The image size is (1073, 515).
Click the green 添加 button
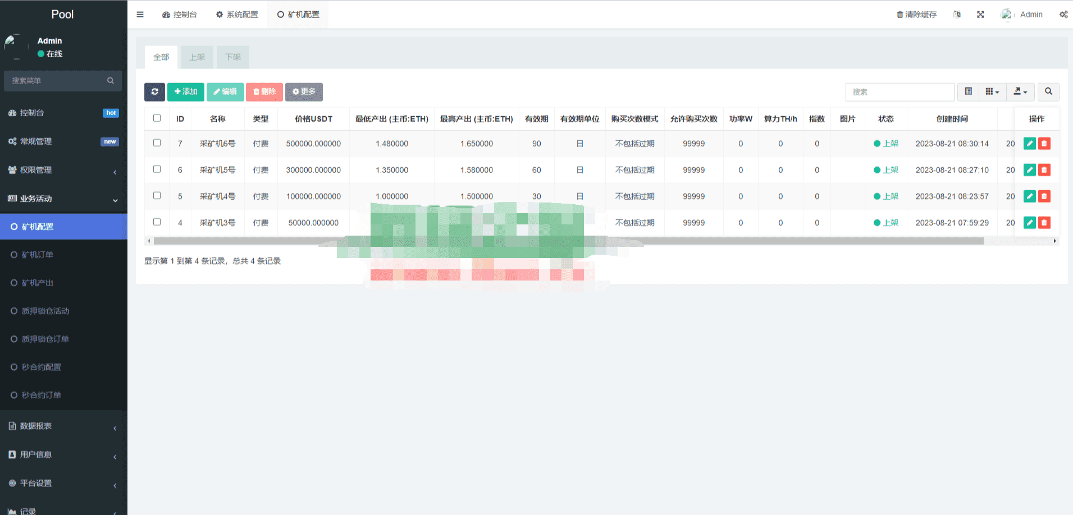pyautogui.click(x=186, y=92)
